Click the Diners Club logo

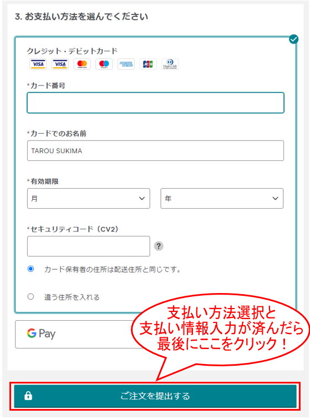[x=170, y=64]
